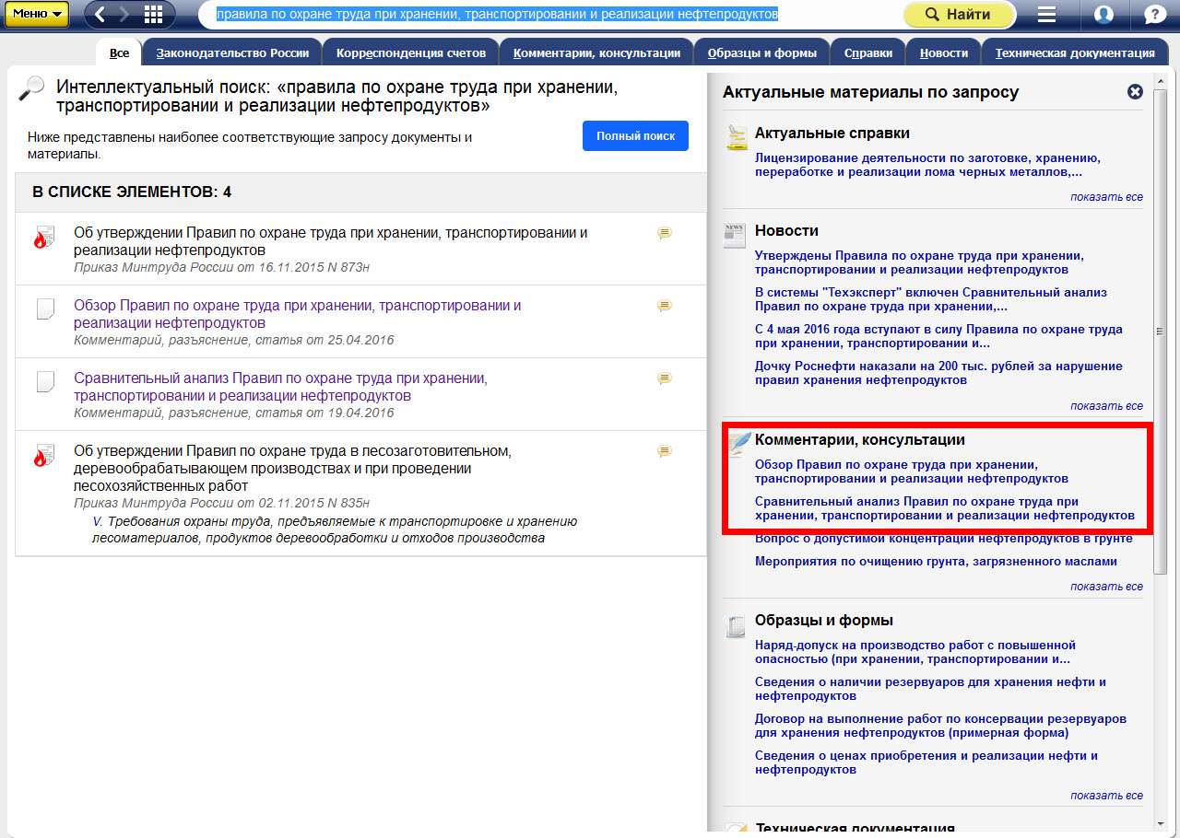Expand Актуальные справки with показать все
Screen dimensions: 1180x838
[x=1106, y=197]
